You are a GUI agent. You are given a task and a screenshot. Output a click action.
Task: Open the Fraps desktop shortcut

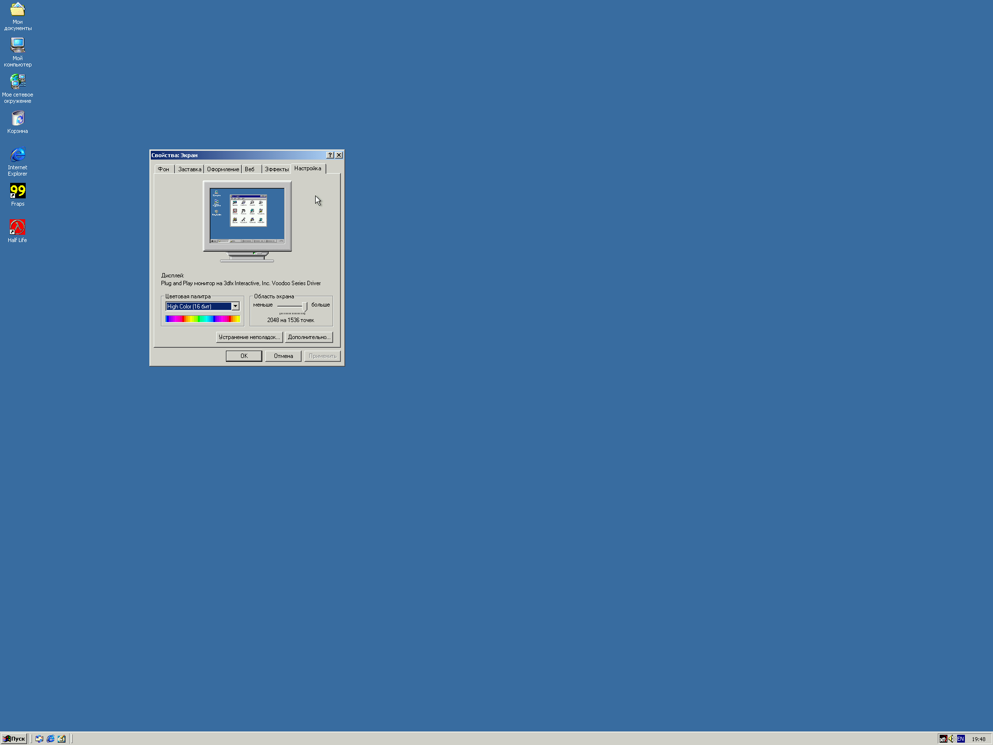pyautogui.click(x=17, y=191)
